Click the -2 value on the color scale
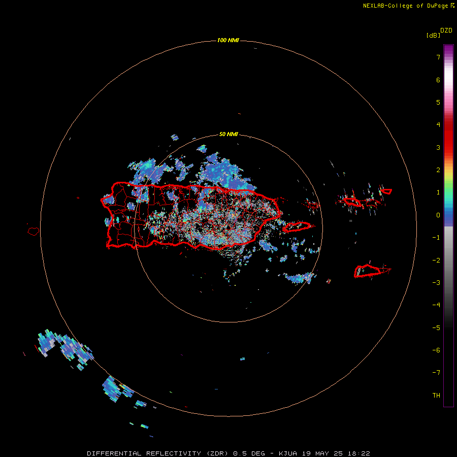The image size is (457, 457). coord(436,260)
